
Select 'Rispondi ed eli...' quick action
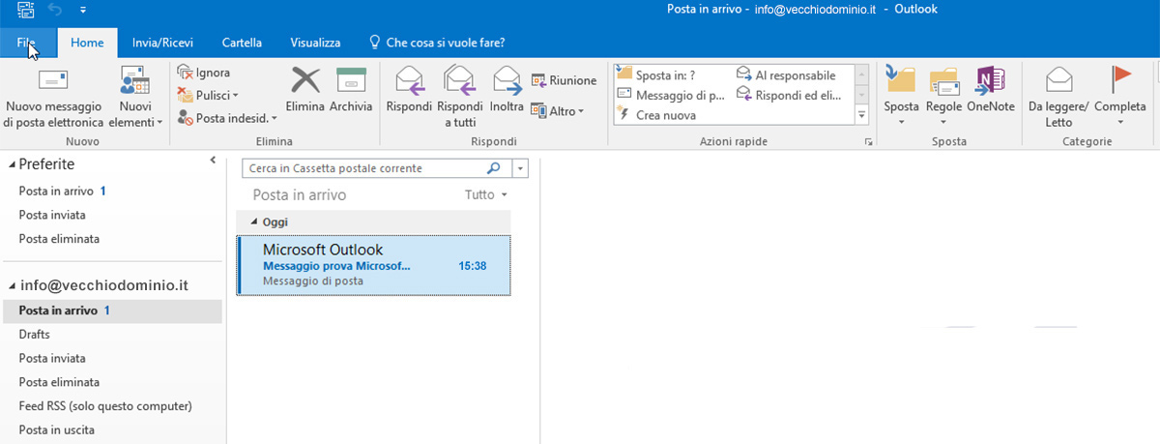pos(789,95)
